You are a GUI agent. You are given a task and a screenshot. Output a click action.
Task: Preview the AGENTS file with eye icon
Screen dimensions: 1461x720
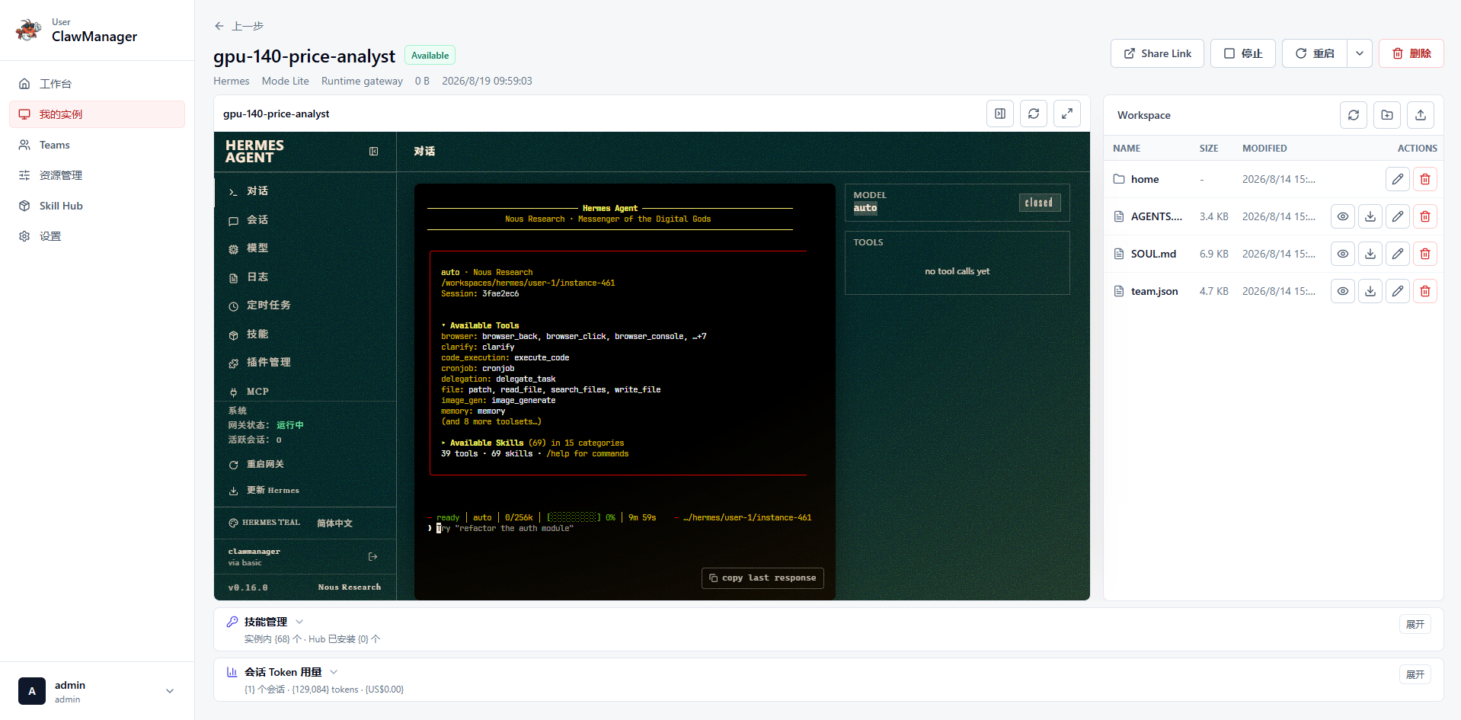(x=1343, y=216)
